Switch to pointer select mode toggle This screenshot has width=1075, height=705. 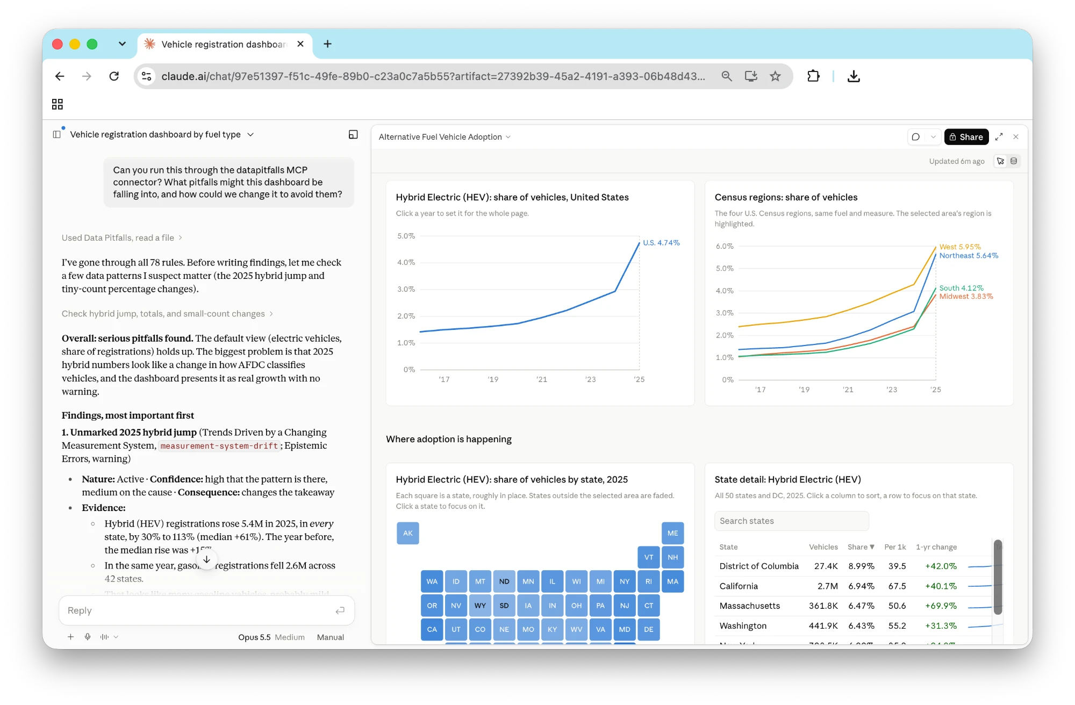(x=1000, y=161)
